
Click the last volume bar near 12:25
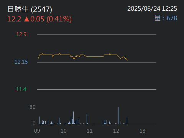(127, 120)
